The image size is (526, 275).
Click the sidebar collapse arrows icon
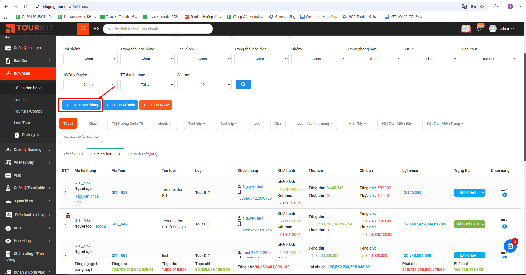[x=96, y=29]
